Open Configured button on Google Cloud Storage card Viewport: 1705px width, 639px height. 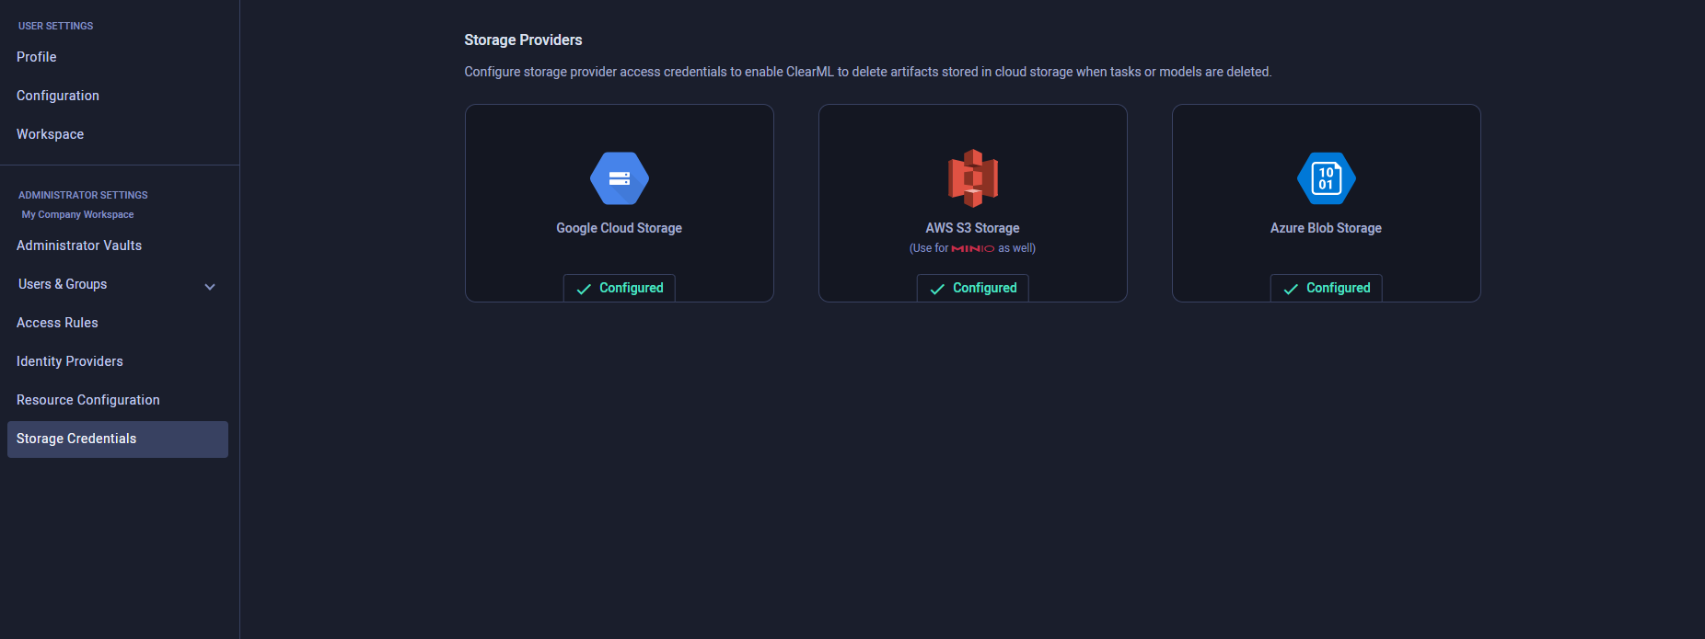(x=619, y=288)
